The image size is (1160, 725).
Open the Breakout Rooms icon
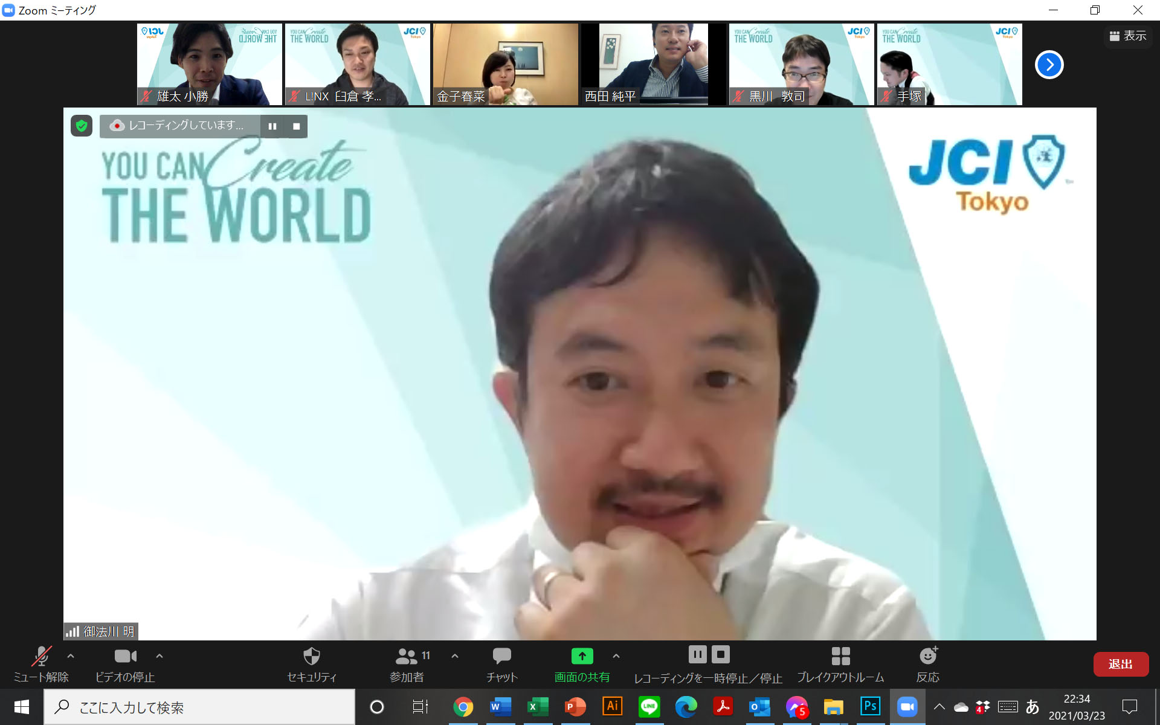[840, 656]
